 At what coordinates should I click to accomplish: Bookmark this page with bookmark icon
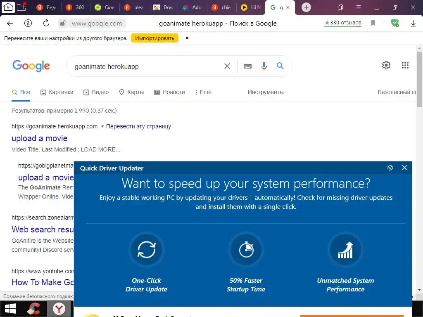(373, 23)
